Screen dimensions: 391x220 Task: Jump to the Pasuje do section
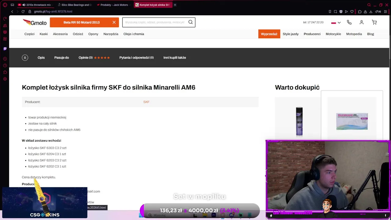[62, 57]
